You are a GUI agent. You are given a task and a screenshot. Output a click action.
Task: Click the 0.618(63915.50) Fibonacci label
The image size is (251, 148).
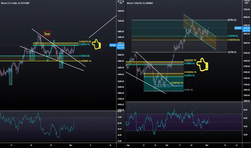click(x=85, y=42)
